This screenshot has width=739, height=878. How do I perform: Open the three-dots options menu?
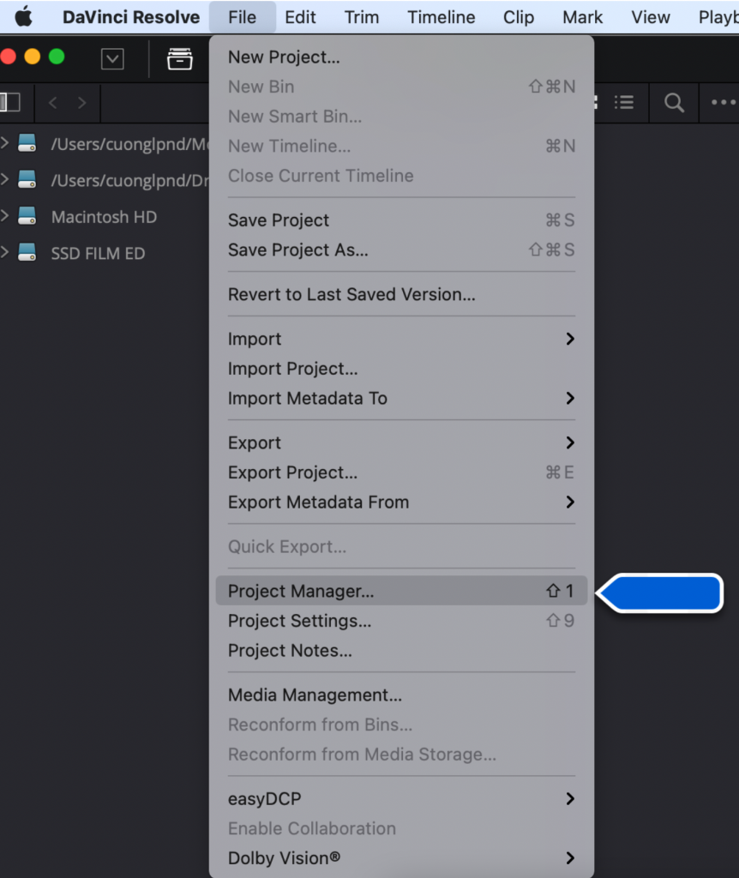click(x=723, y=103)
